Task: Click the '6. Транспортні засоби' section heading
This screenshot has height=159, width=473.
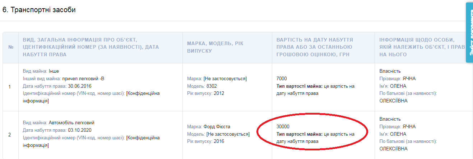Action: click(x=39, y=10)
